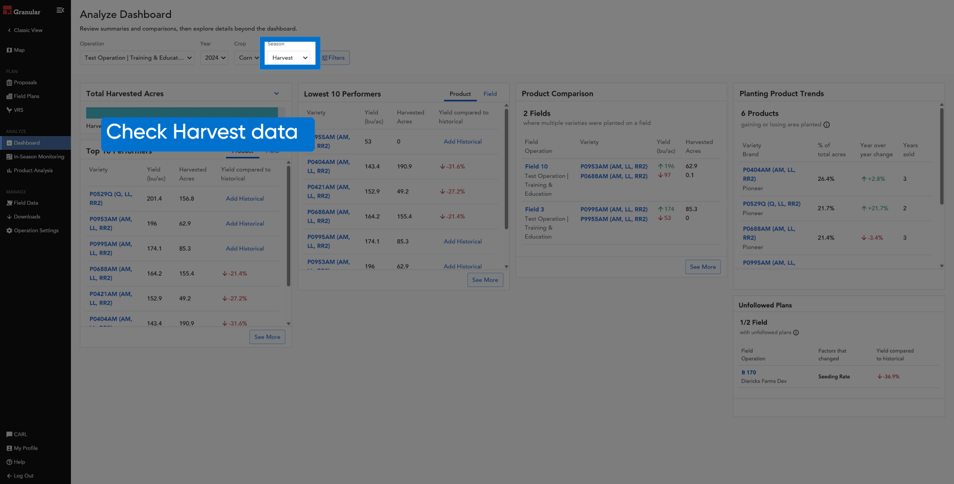Open the Filters button
This screenshot has width=954, height=484.
[x=333, y=58]
